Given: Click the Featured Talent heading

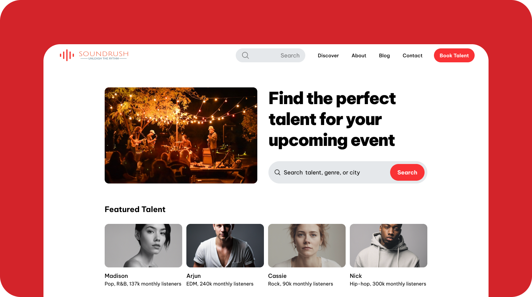Looking at the screenshot, I should (x=135, y=209).
